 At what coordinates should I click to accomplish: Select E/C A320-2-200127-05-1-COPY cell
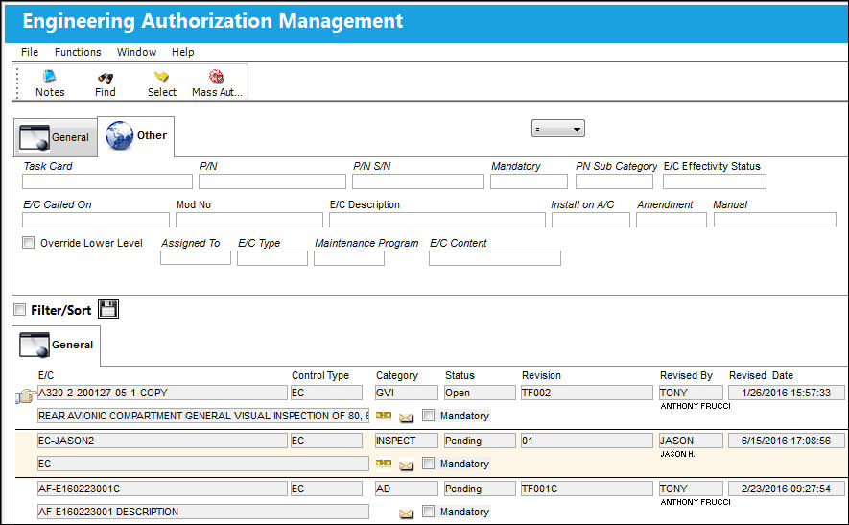pyautogui.click(x=162, y=393)
